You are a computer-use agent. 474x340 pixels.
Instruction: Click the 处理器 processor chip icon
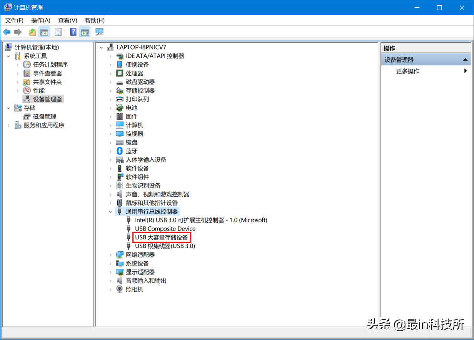[120, 73]
